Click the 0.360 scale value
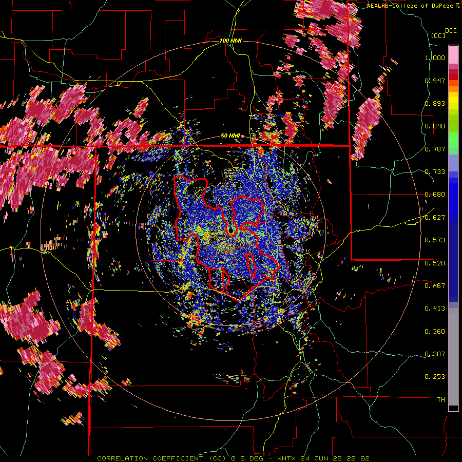This screenshot has width=462, height=462. 435,332
